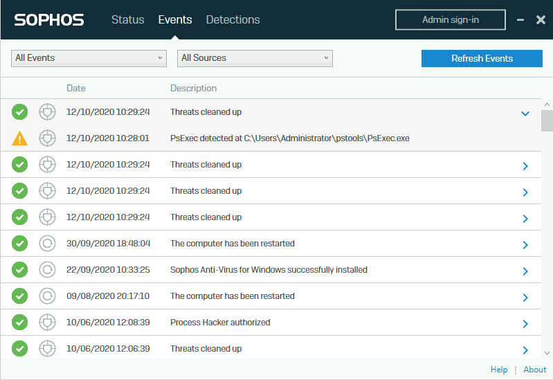Viewport: 553px width, 380px height.
Task: Click the events list vertical scrollbar thumb
Action: point(547,121)
